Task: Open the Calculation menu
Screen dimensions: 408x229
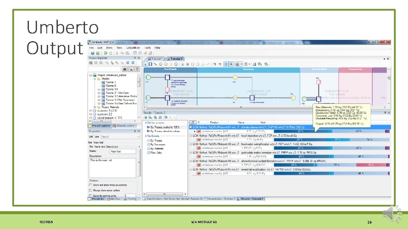Action: coord(133,48)
